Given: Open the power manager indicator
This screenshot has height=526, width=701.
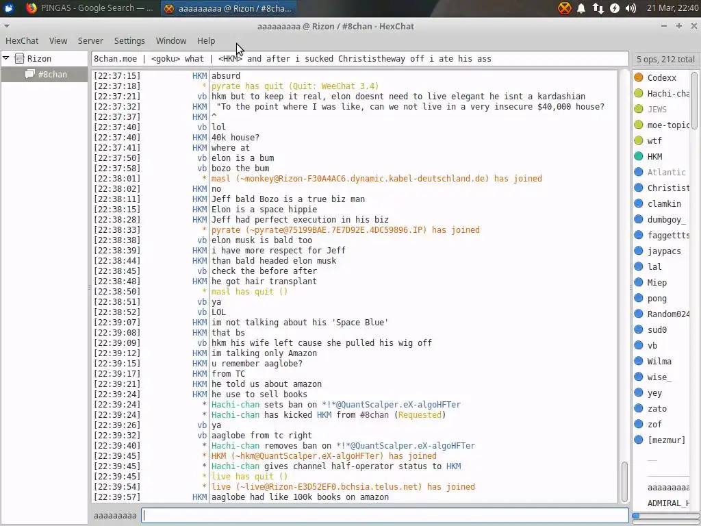Looking at the screenshot, I should [615, 8].
